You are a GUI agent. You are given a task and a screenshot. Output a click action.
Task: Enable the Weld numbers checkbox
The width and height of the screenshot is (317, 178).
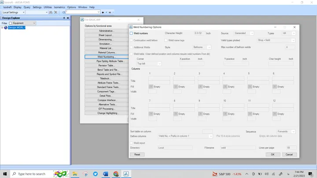coord(131,33)
